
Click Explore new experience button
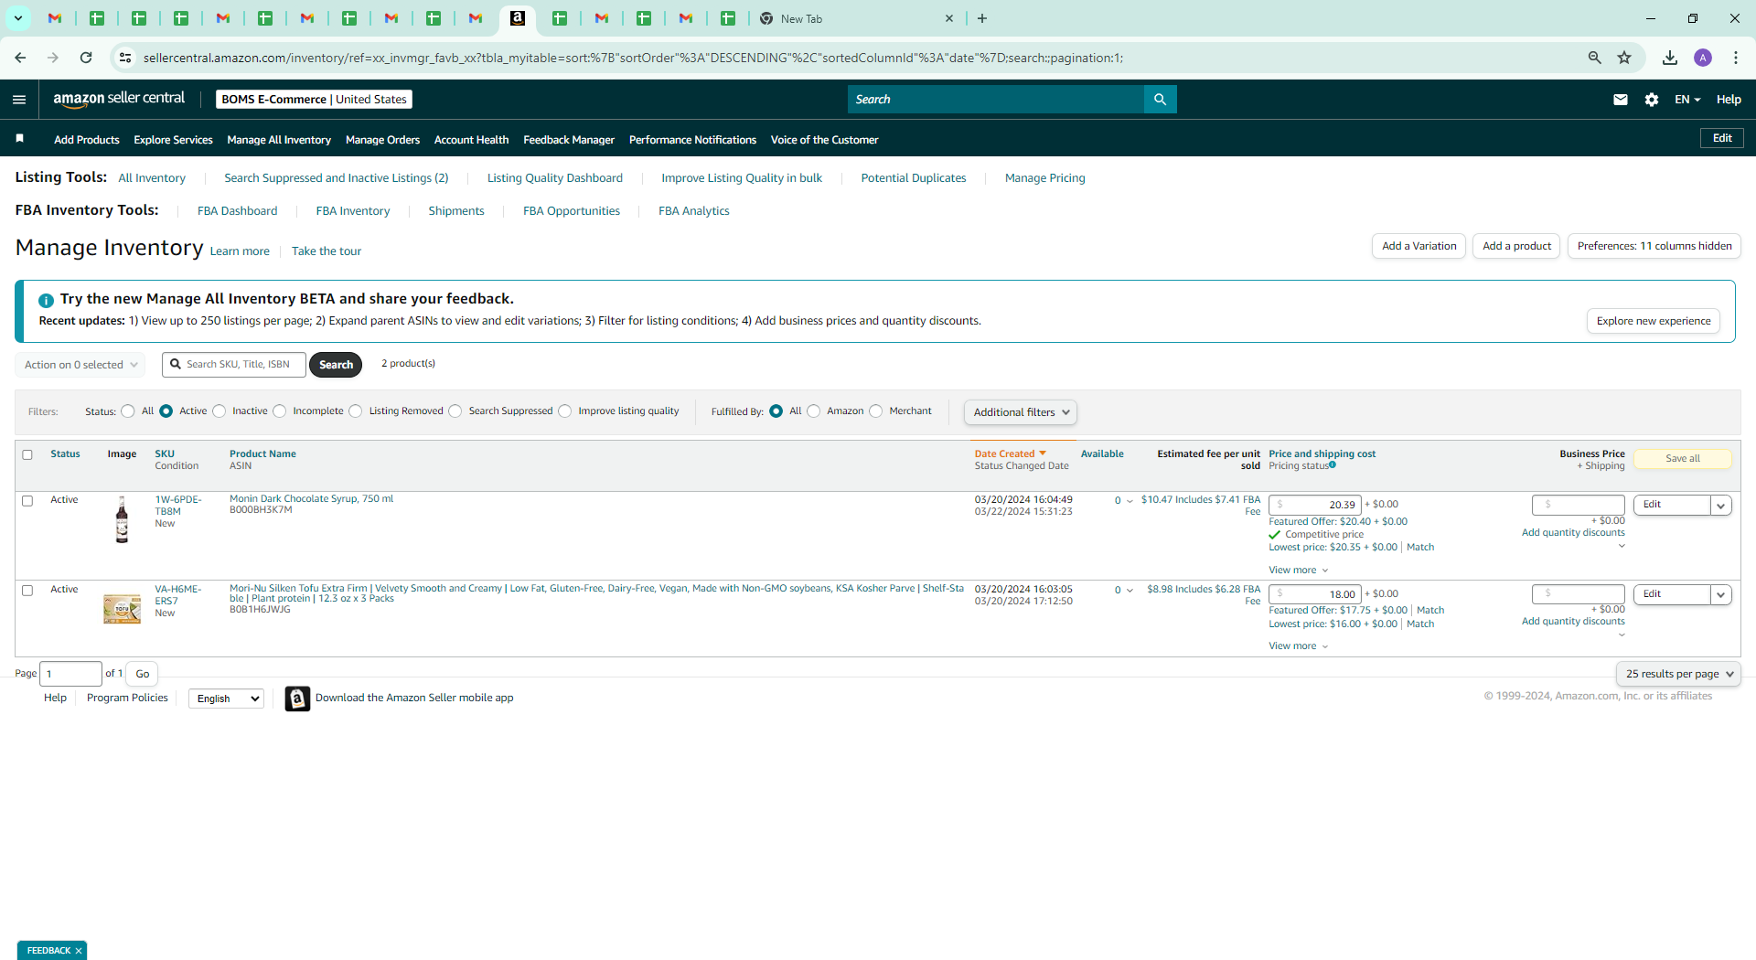tap(1654, 321)
